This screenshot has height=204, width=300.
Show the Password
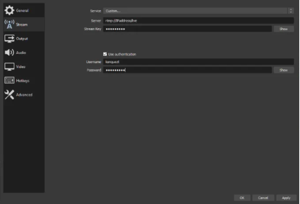click(x=284, y=70)
